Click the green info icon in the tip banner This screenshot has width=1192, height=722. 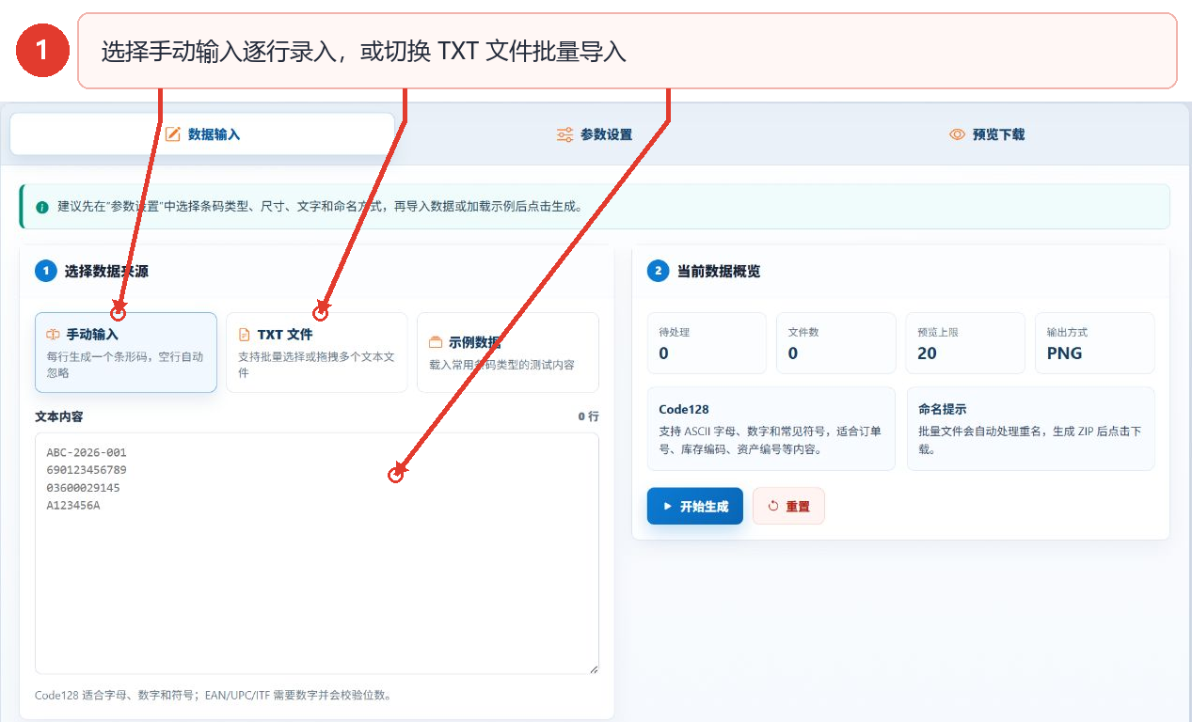tap(42, 207)
